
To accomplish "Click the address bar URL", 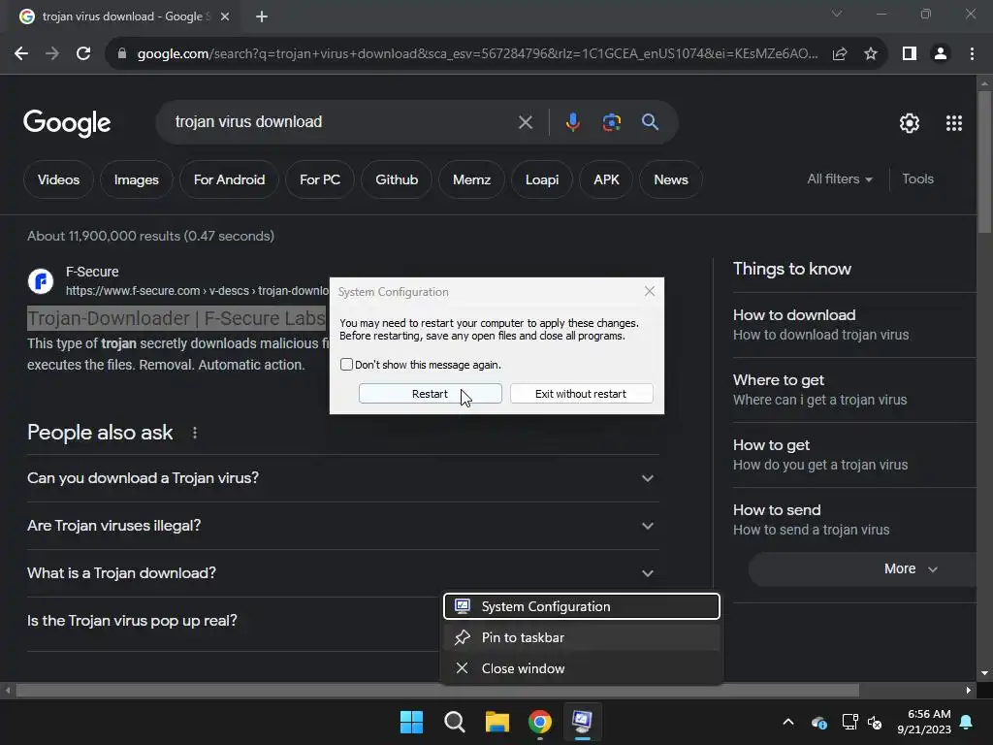I will tap(477, 54).
